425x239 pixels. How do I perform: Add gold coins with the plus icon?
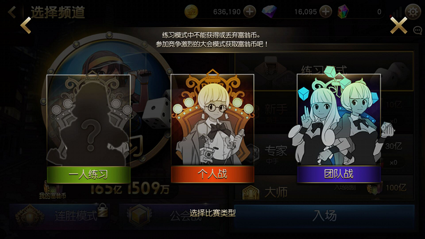pyautogui.click(x=250, y=12)
